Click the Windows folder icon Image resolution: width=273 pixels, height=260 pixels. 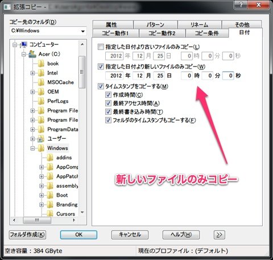41,148
